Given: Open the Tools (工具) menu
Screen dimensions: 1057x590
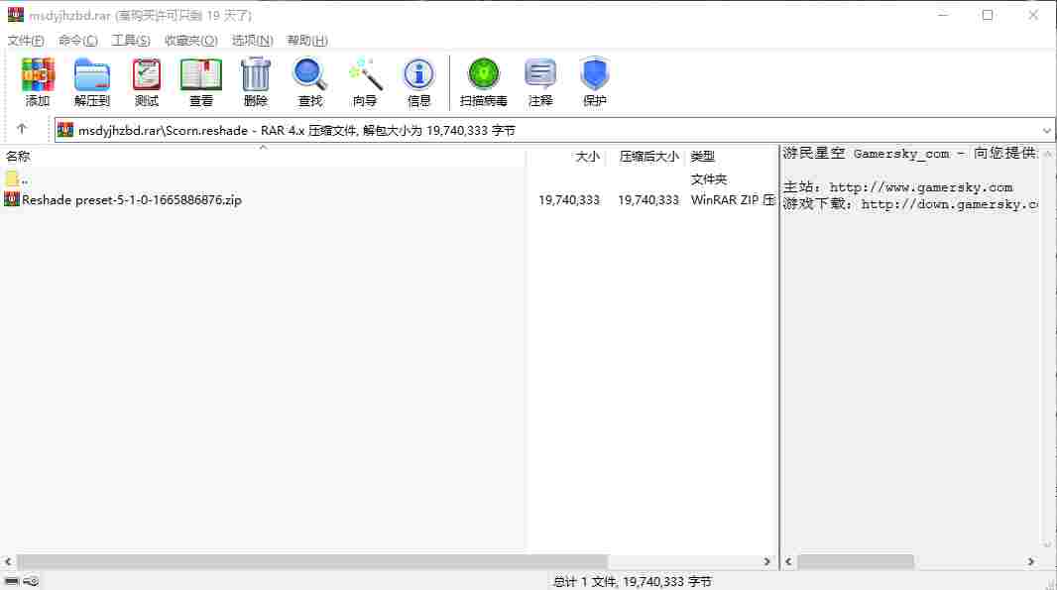Looking at the screenshot, I should point(131,41).
